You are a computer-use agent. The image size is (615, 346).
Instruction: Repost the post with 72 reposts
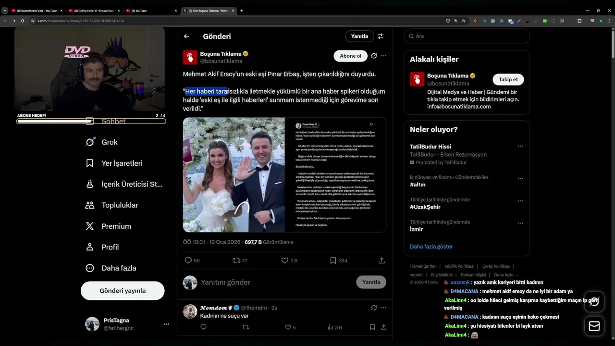pos(236,260)
